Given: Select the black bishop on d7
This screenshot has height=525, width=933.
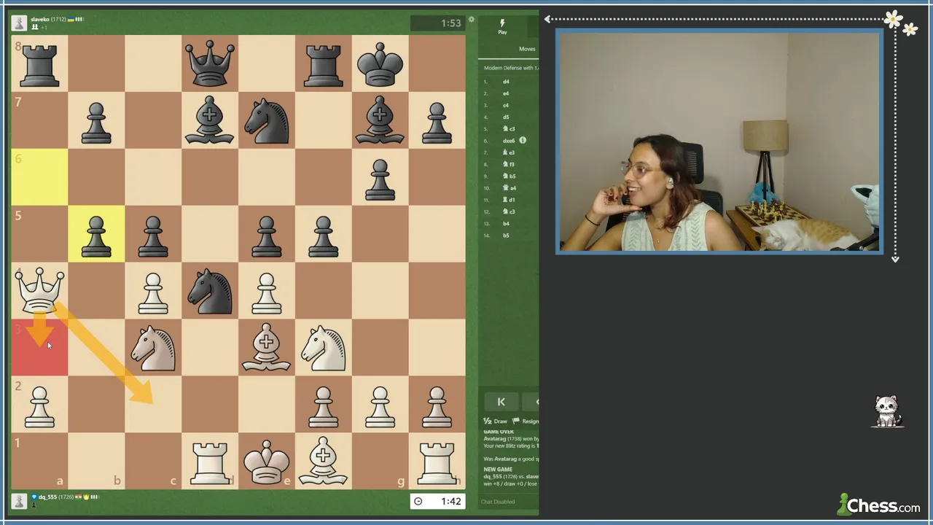Looking at the screenshot, I should pyautogui.click(x=210, y=120).
